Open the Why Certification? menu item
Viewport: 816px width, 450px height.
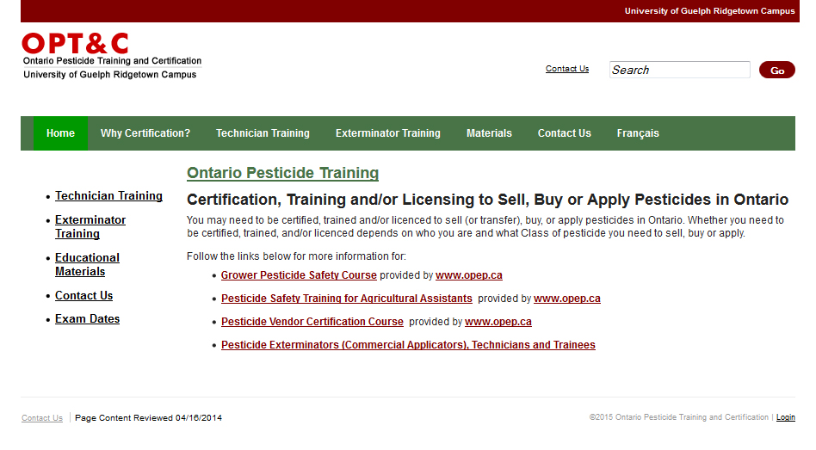pyautogui.click(x=145, y=133)
